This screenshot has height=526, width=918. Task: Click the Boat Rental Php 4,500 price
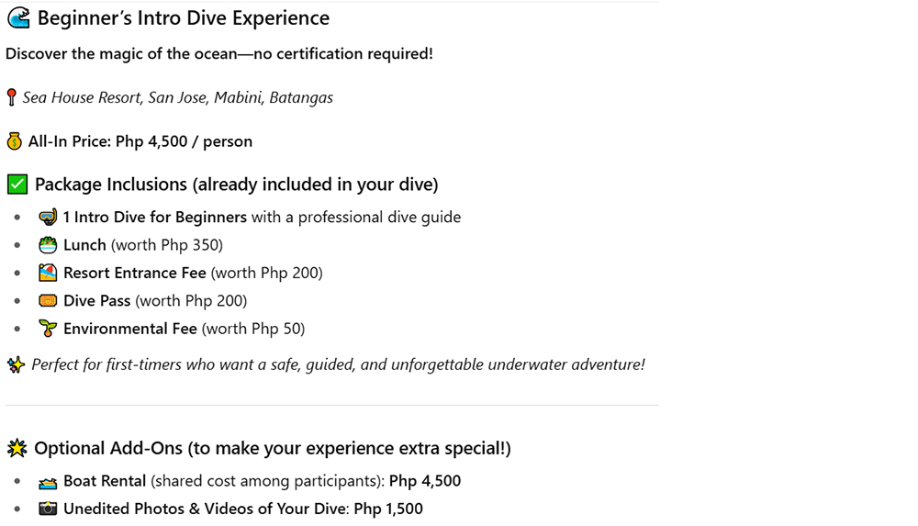click(x=425, y=481)
